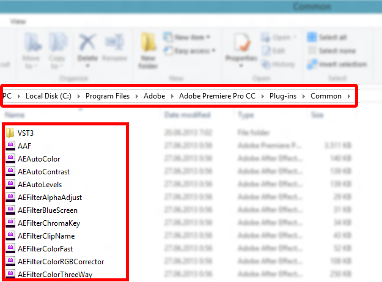Select the AEFilterBlueScreen file icon
This screenshot has width=382, height=282.
pyautogui.click(x=10, y=210)
